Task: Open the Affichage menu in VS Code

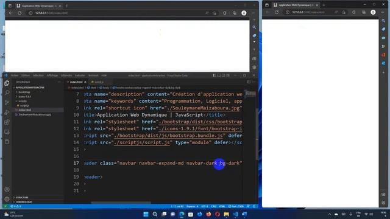Action: 52,75
